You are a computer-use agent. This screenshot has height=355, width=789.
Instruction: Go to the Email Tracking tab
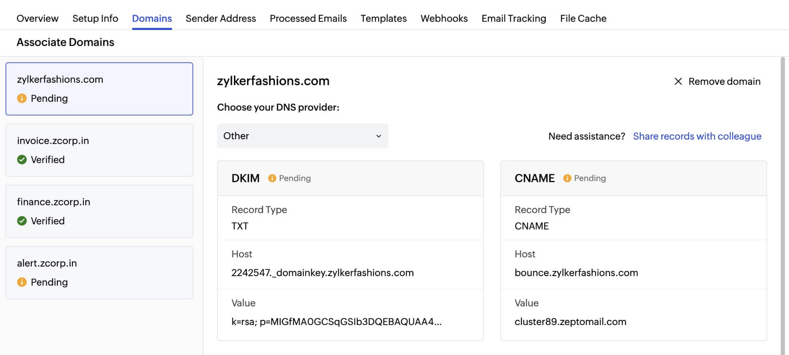pos(513,18)
